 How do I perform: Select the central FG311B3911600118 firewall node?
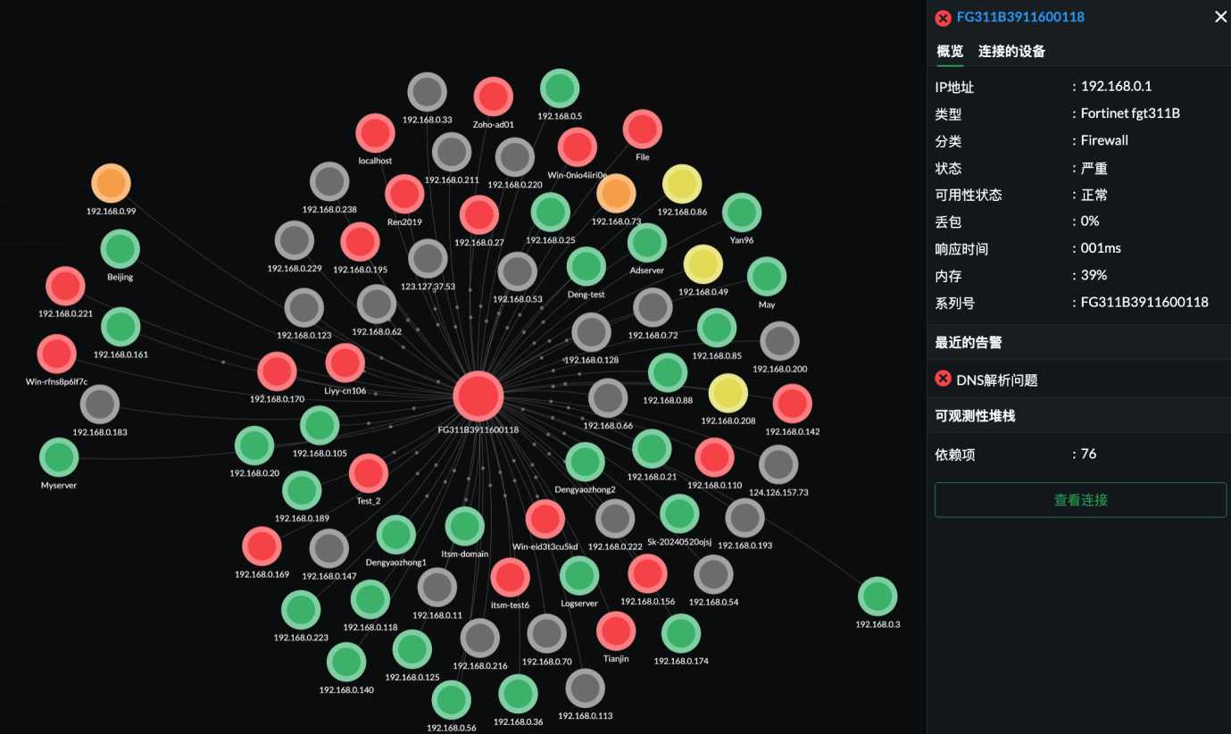pyautogui.click(x=478, y=396)
